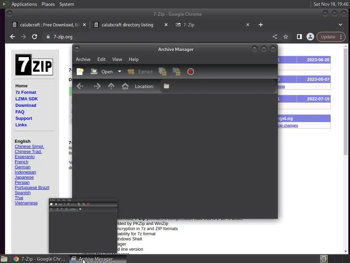Open the System menu in top panel
Screen dimensions: 350x263
coord(67,4)
